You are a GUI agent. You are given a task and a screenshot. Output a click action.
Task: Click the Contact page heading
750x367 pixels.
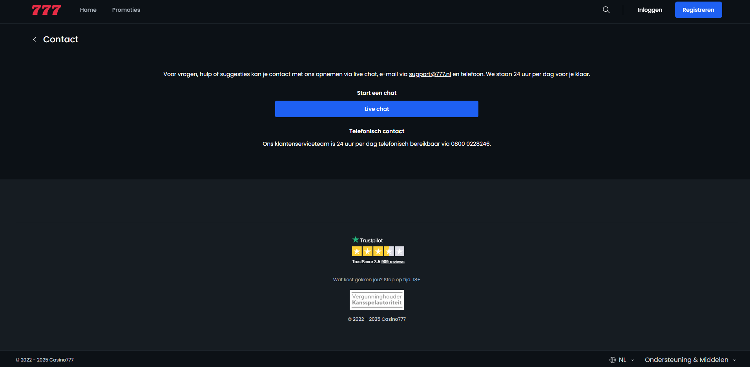coord(60,39)
